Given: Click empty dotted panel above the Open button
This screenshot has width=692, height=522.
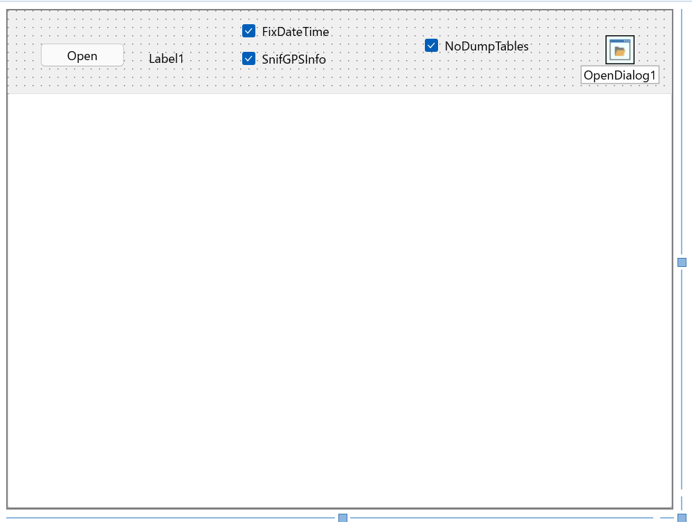Looking at the screenshot, I should [x=82, y=28].
